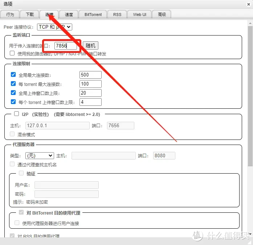Switch to the Web UI tab

tap(139, 14)
